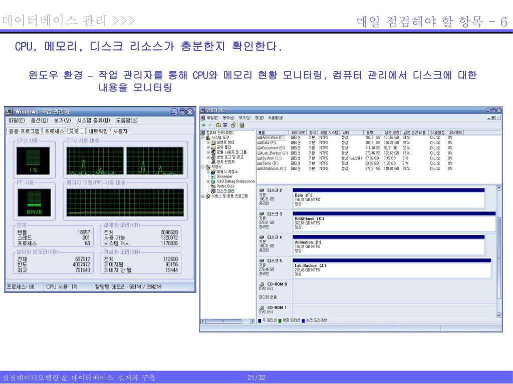Expand 서비스 및 응용 프로그램 node
This screenshot has height=384, width=513.
(203, 196)
